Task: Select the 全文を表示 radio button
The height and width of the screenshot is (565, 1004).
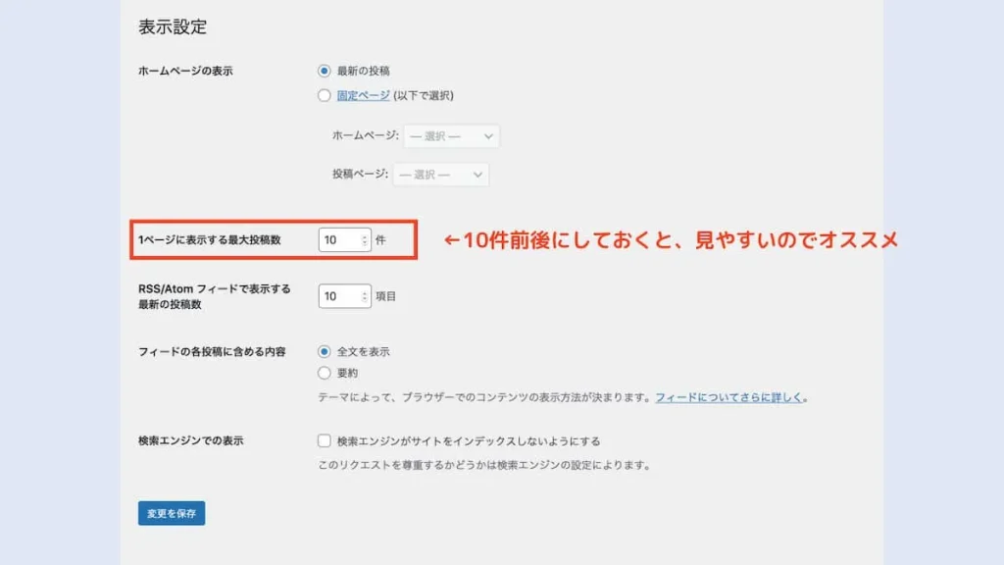Action: pyautogui.click(x=324, y=352)
